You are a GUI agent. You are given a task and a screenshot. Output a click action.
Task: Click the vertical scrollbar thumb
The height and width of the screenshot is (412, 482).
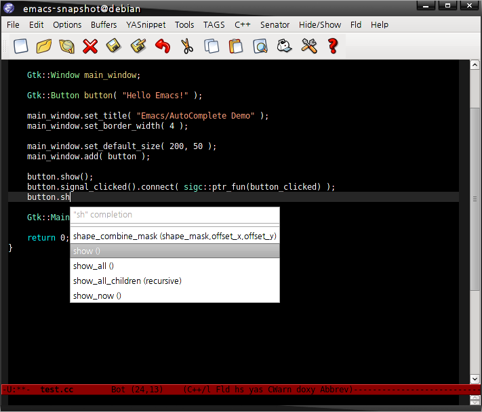point(475,199)
